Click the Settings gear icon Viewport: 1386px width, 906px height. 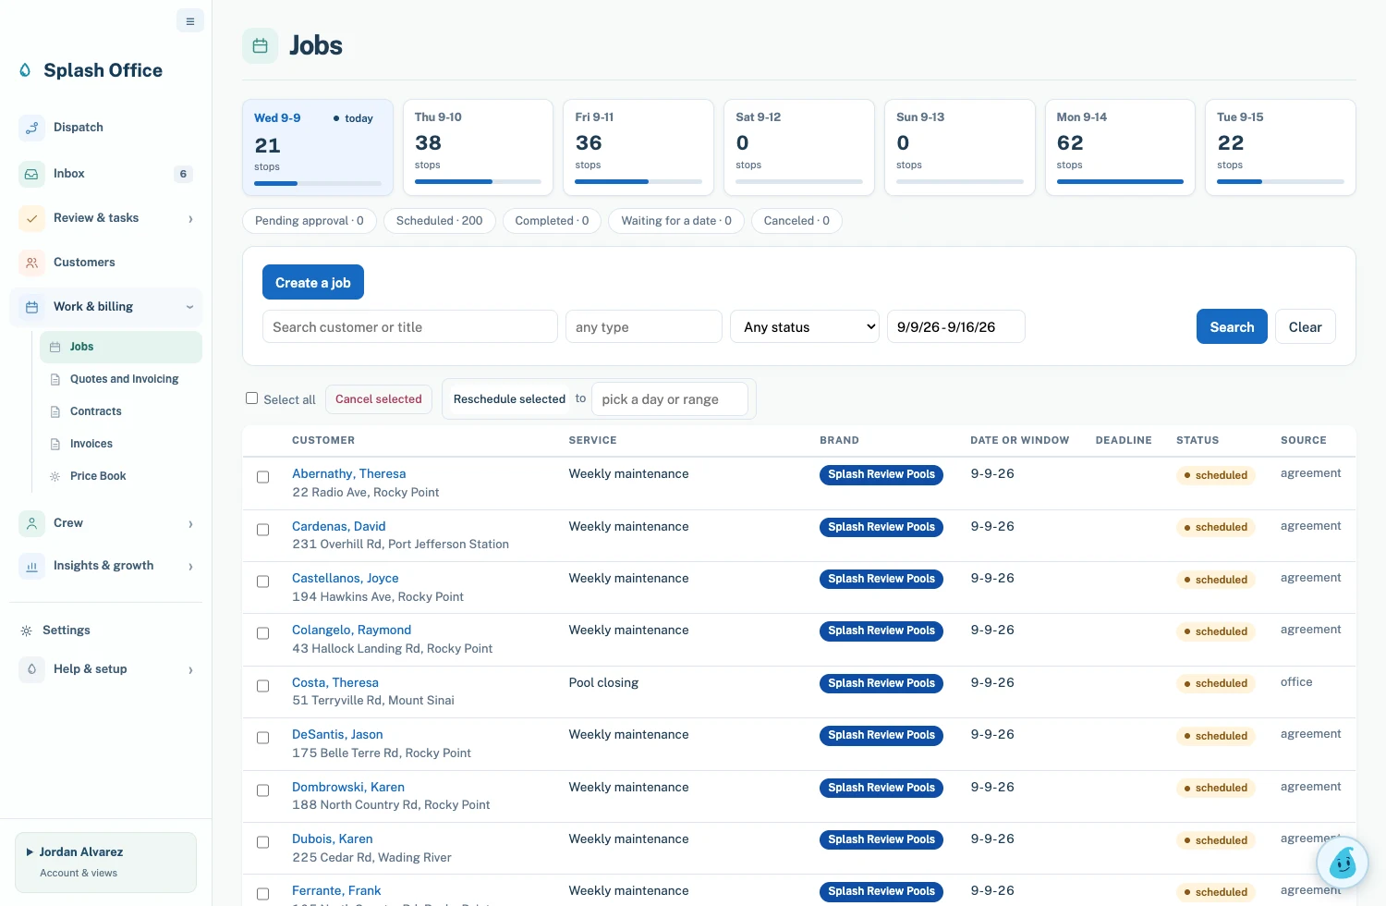tap(26, 631)
